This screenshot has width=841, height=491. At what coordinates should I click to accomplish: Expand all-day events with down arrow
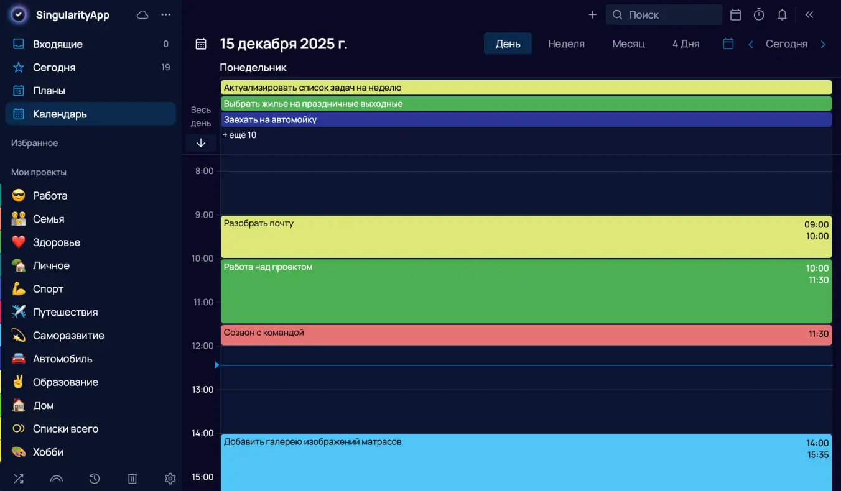pos(201,143)
